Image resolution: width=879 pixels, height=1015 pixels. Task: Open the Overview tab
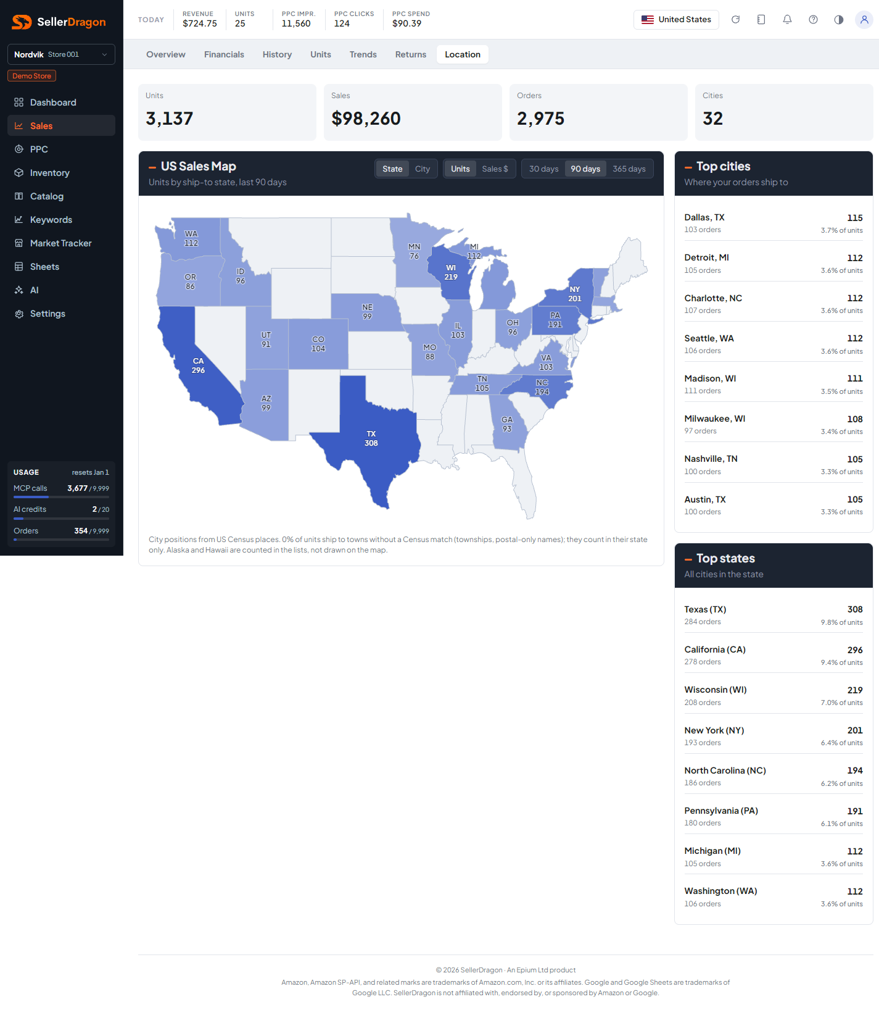(166, 54)
